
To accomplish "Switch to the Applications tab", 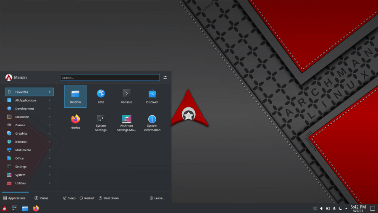I will [14, 198].
